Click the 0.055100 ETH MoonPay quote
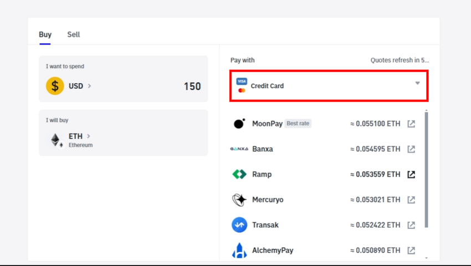 (x=375, y=124)
